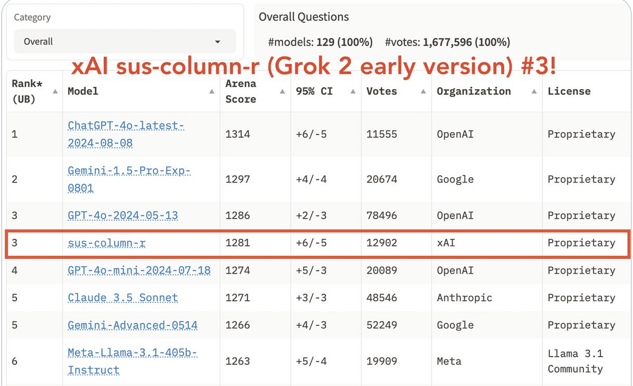Click the #votes: 1,677,596 (100%) stat
This screenshot has width=633, height=386.
448,42
